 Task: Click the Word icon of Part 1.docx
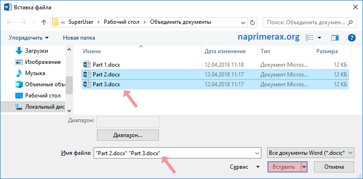(x=87, y=64)
